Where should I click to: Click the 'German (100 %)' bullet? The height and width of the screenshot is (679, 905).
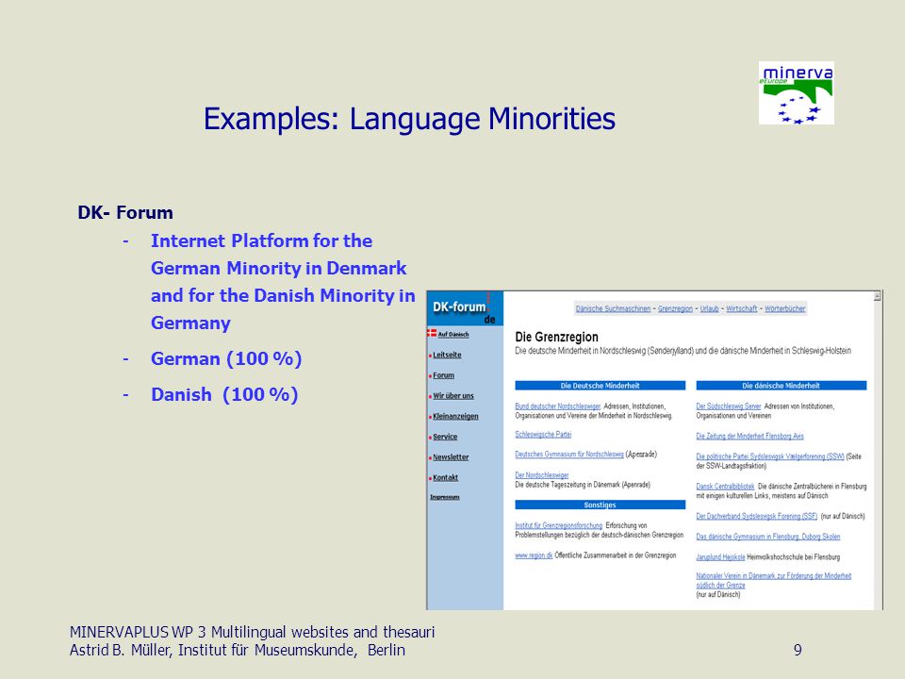[x=226, y=358]
